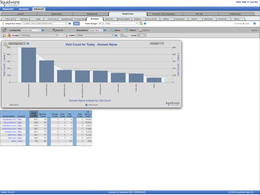The width and height of the screenshot is (260, 195).
Task: Open the Limit dropdown
Action: 141,35
